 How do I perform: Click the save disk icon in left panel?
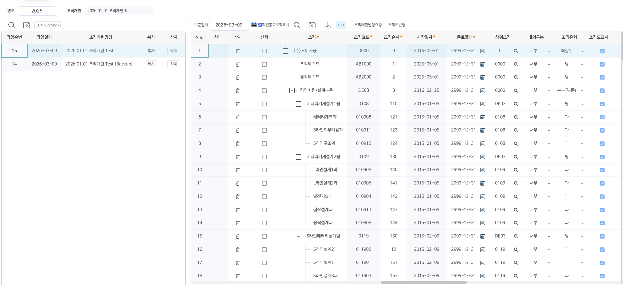click(x=27, y=25)
